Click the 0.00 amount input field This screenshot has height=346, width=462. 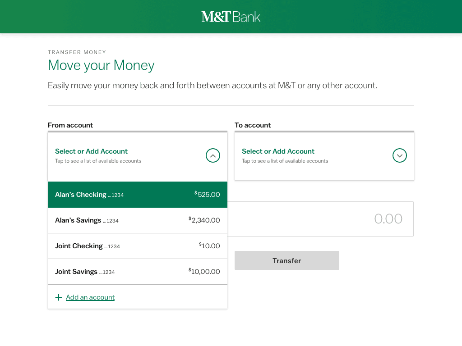click(x=321, y=219)
